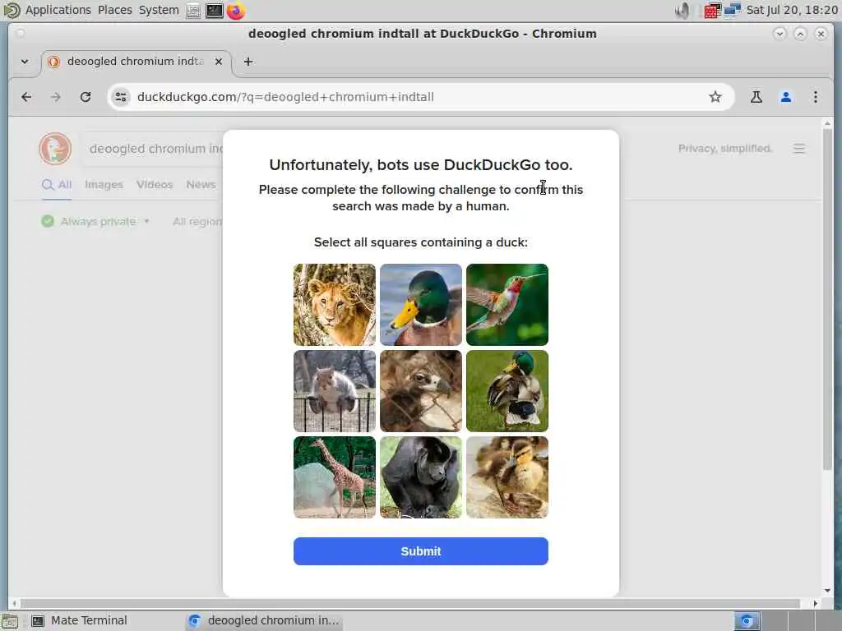Screen dimensions: 842x631
Task: Select the duck standing on grass image
Action: 507,391
